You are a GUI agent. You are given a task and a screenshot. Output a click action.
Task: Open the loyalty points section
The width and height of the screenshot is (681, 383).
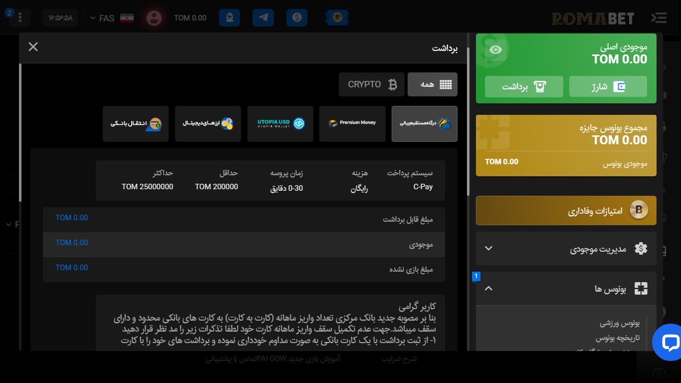(566, 210)
